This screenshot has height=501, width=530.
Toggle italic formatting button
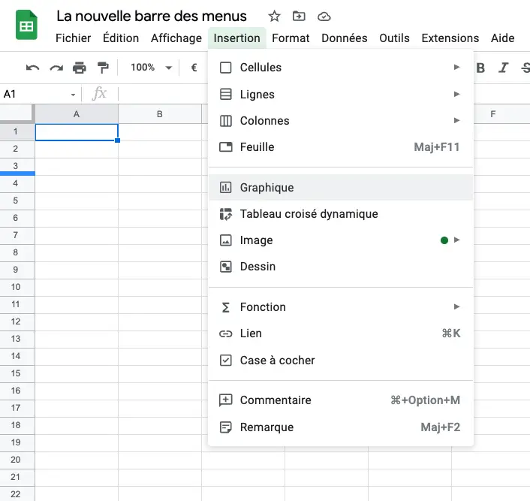tap(503, 68)
